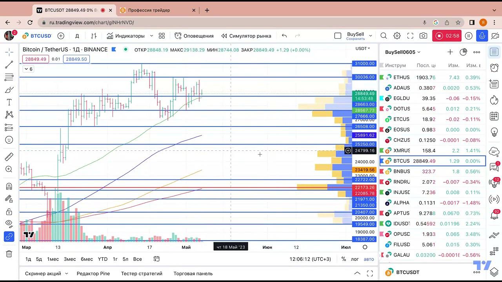Viewport: 502px width, 282px height.
Task: Select the ruler measure tool
Action: [9, 157]
